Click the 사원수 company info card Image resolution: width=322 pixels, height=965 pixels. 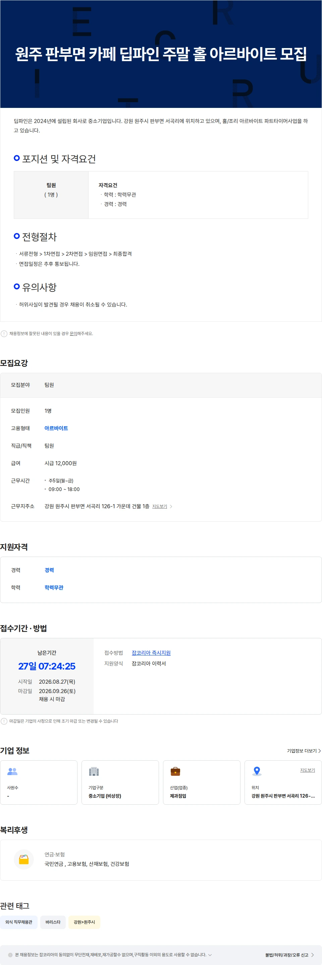[39, 782]
